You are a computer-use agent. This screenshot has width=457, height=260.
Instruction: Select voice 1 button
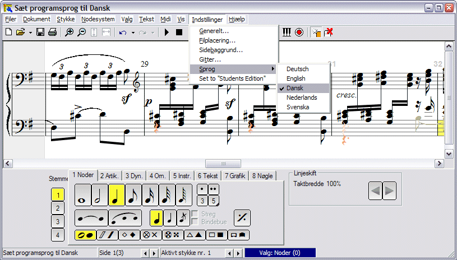click(58, 195)
